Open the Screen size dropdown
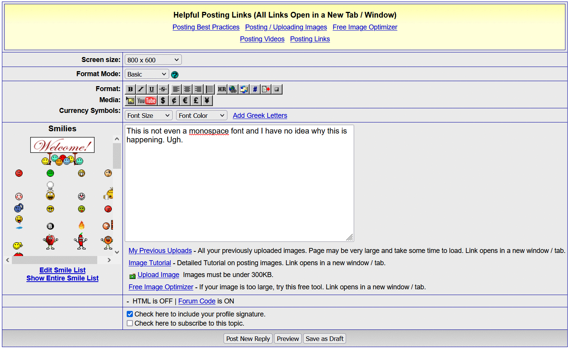This screenshot has height=349, width=570. pyautogui.click(x=153, y=60)
